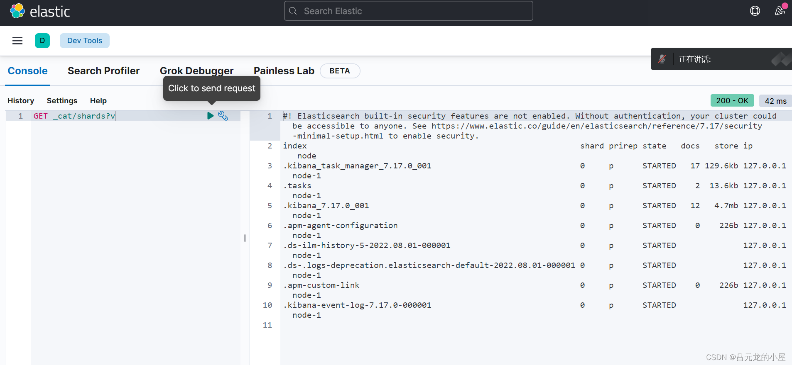This screenshot has height=365, width=792.
Task: Click the docs column header
Action: [x=690, y=146]
